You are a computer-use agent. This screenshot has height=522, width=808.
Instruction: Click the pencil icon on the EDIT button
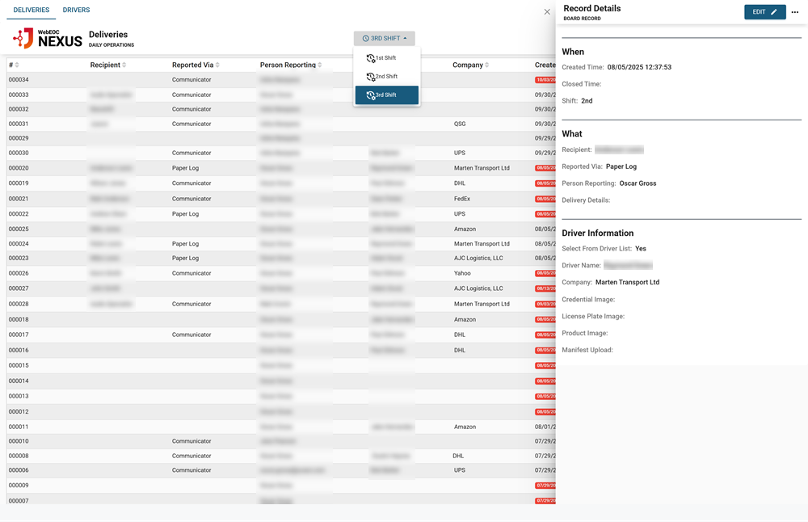(774, 12)
